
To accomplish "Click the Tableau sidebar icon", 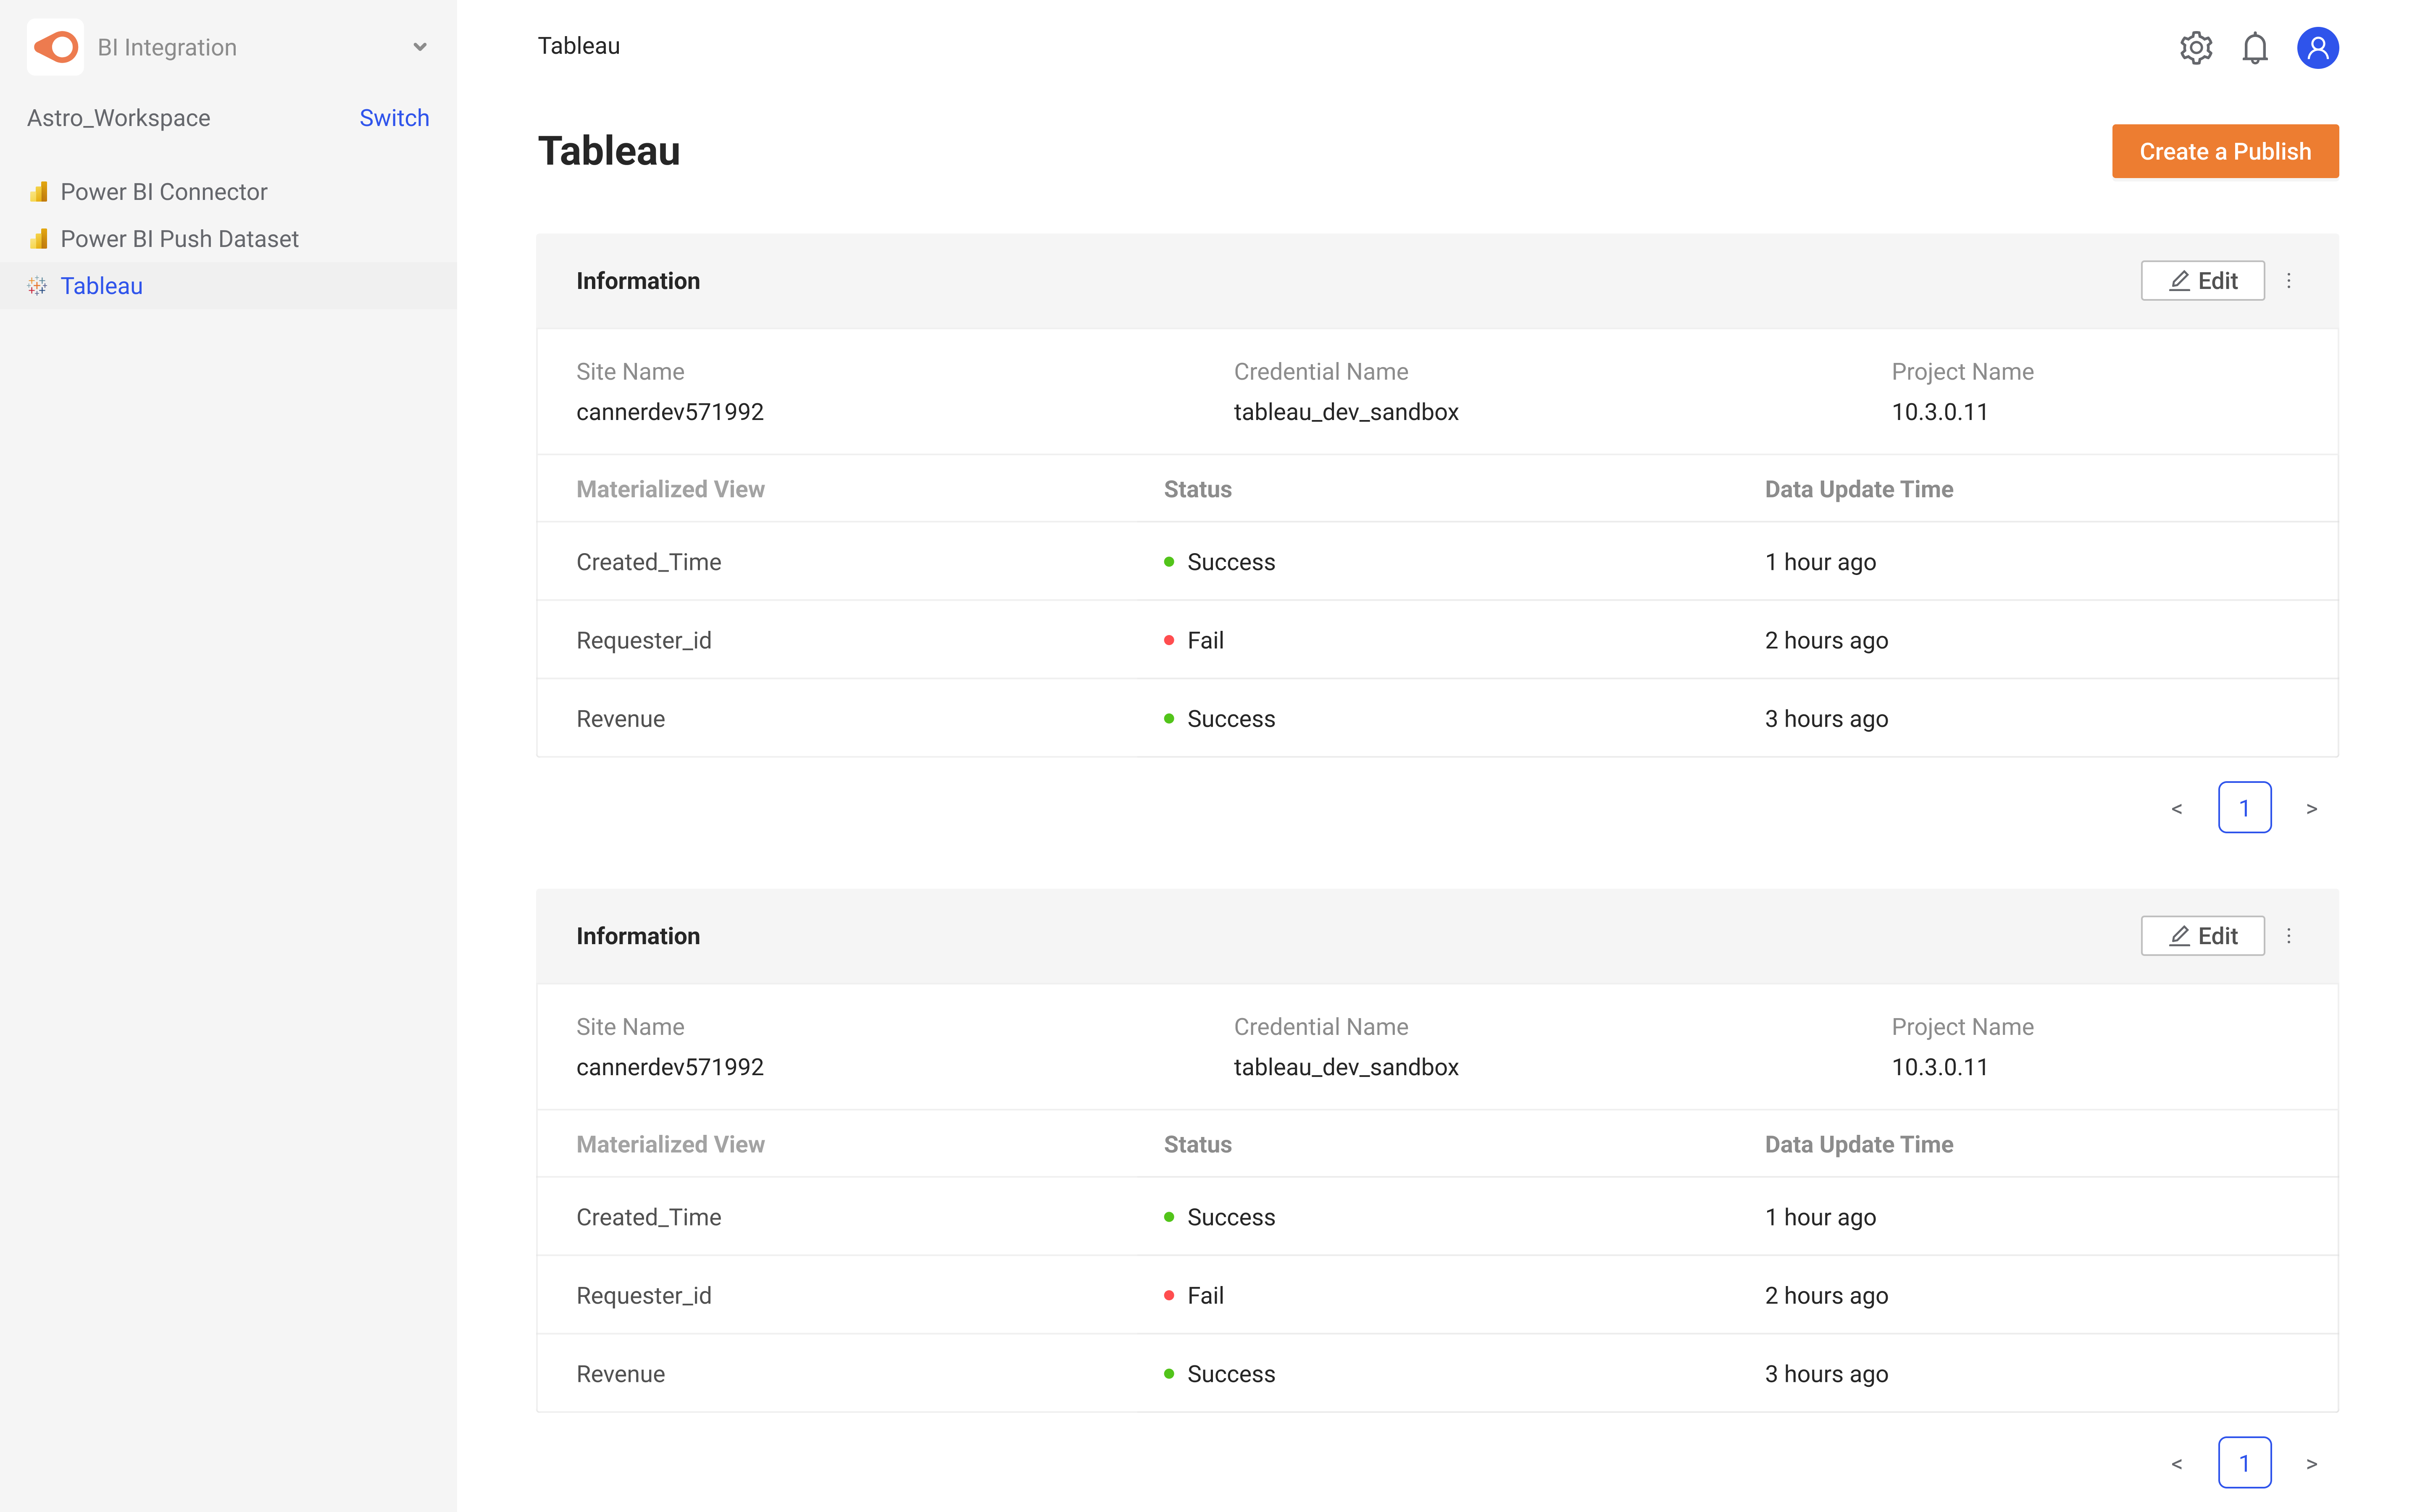I will pyautogui.click(x=38, y=286).
